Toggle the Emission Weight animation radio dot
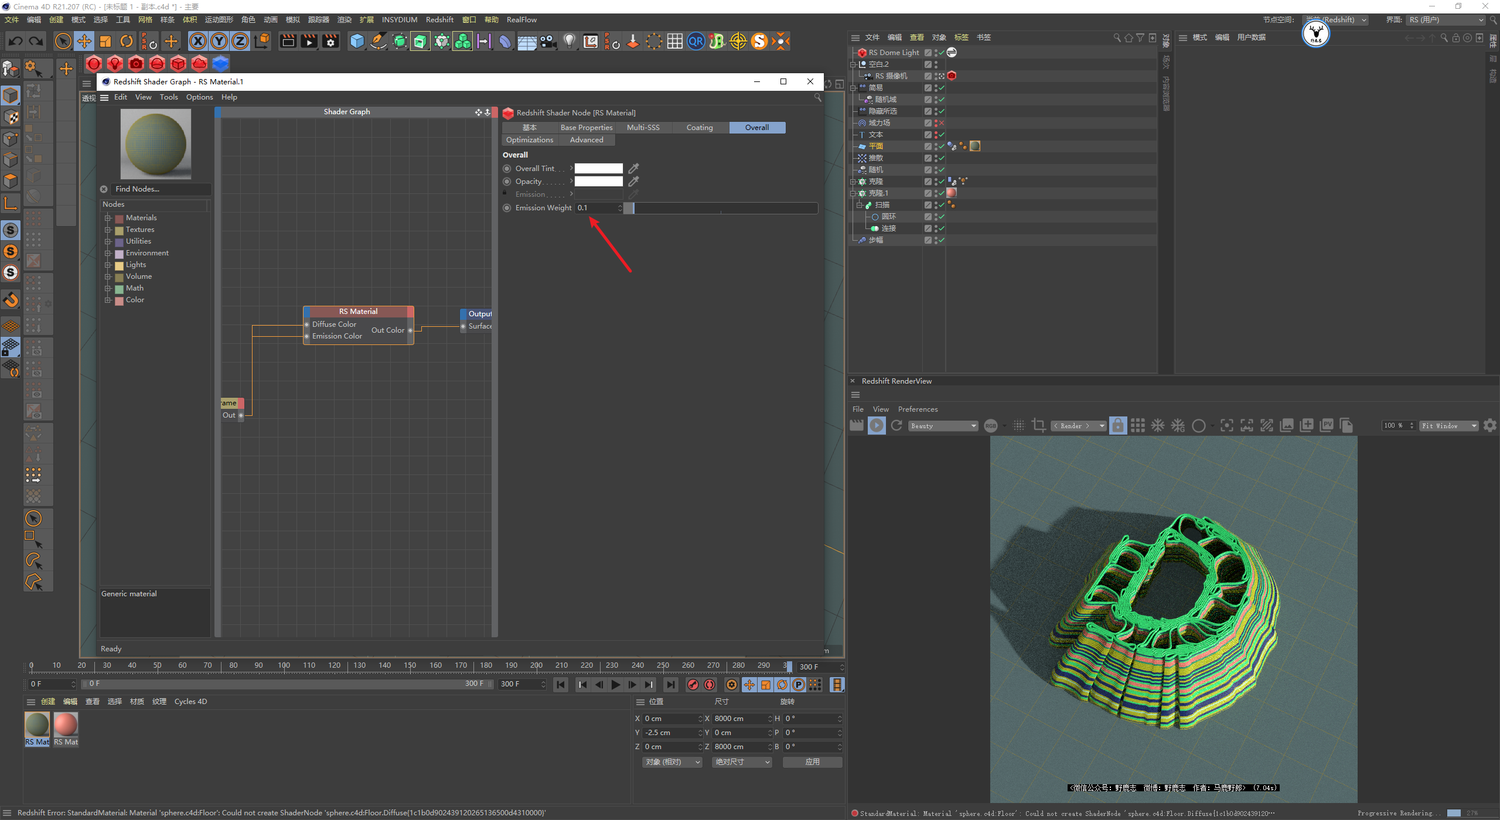The width and height of the screenshot is (1500, 820). click(x=507, y=208)
